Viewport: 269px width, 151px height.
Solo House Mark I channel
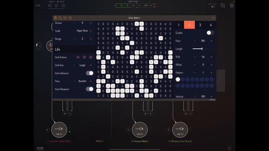coord(150,114)
